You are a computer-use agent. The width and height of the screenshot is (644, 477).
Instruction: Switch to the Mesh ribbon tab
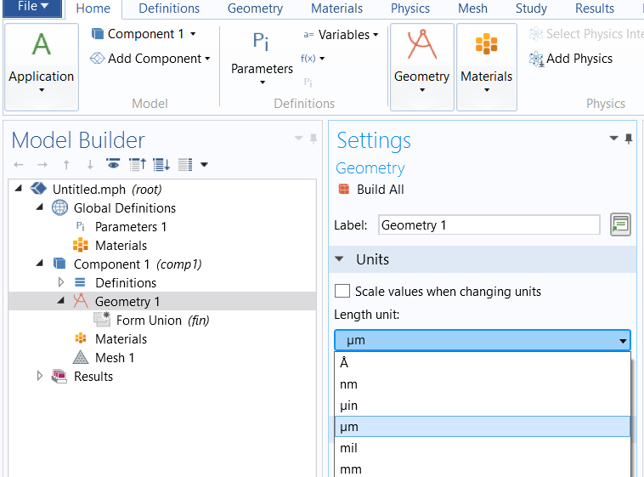pyautogui.click(x=472, y=9)
